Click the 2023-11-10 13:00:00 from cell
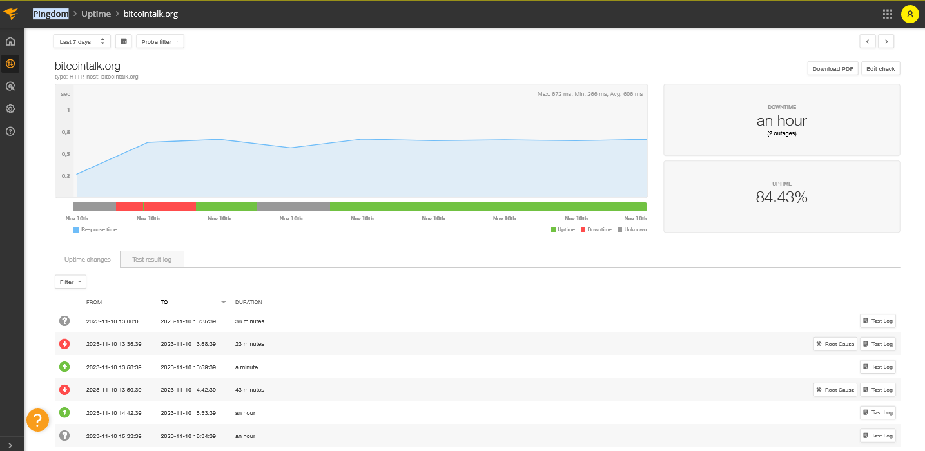This screenshot has width=925, height=451. [x=114, y=321]
